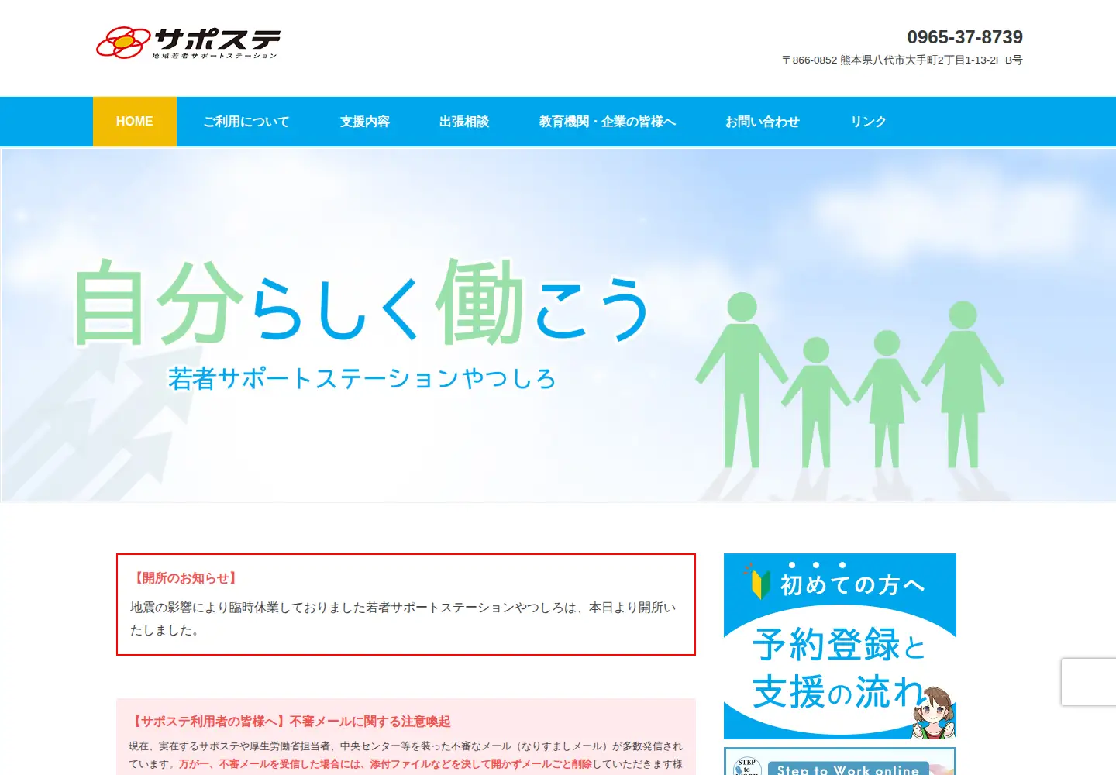Viewport: 1116px width, 775px height.
Task: Open the HOME menu tab
Action: click(135, 122)
